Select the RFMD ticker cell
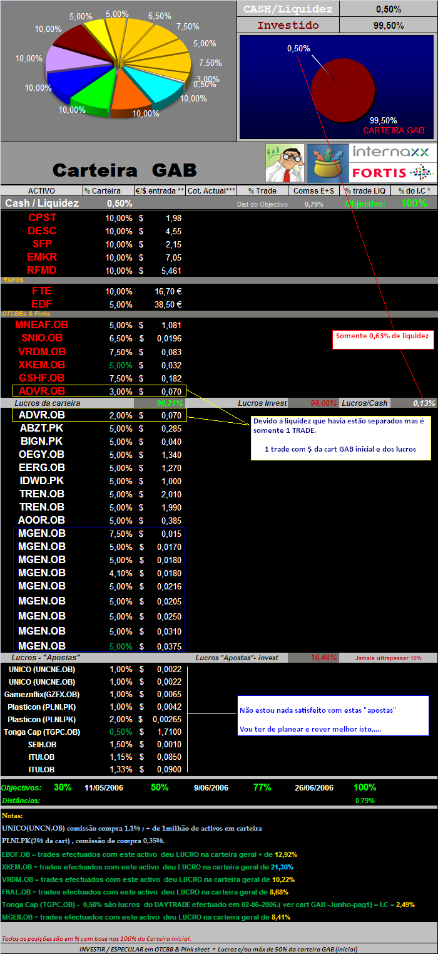 (42, 271)
